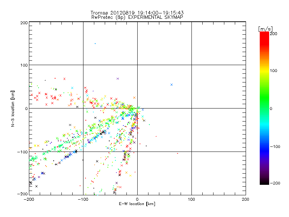
Task: Click the N-S axis tick label 100
Action: coord(24,65)
